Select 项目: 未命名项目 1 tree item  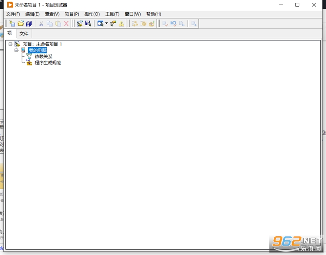(42, 44)
